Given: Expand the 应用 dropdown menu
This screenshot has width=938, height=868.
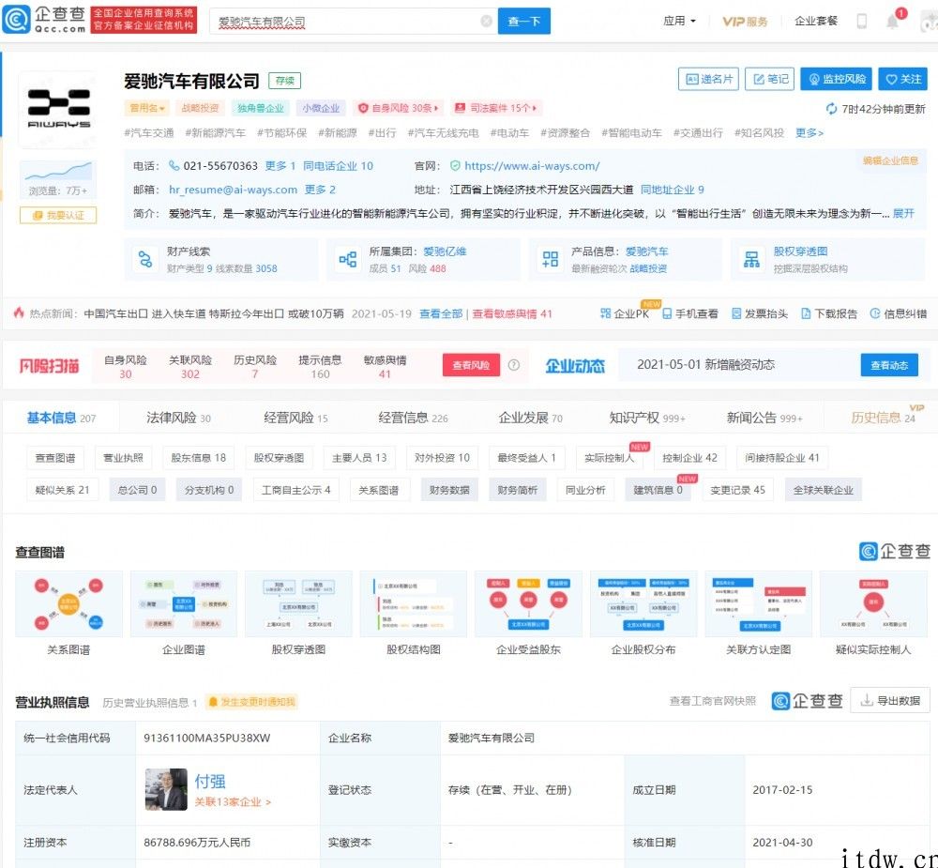Looking at the screenshot, I should pyautogui.click(x=679, y=21).
